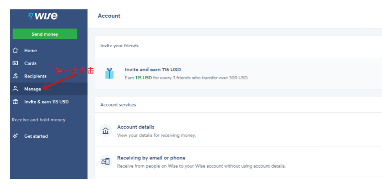Open the Cards menu item
Image resolution: width=382 pixels, height=185 pixels.
click(x=30, y=63)
